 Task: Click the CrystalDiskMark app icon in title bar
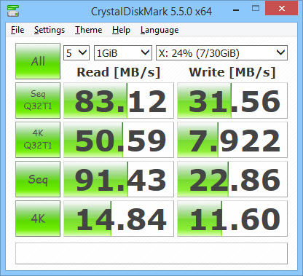tap(13, 10)
